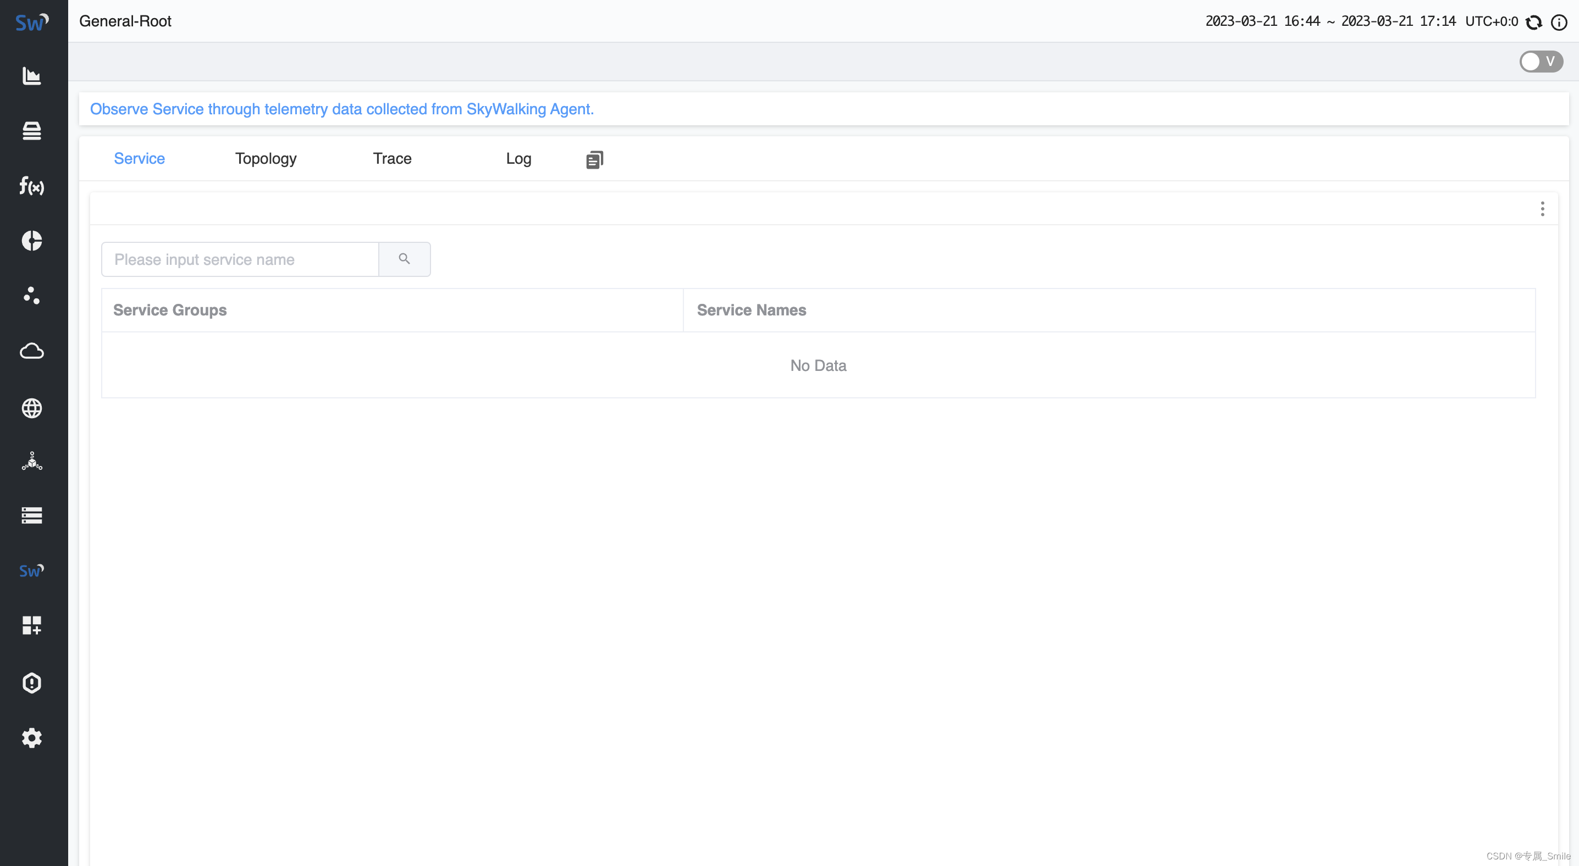
Task: Click inside the service name input field
Action: point(239,259)
